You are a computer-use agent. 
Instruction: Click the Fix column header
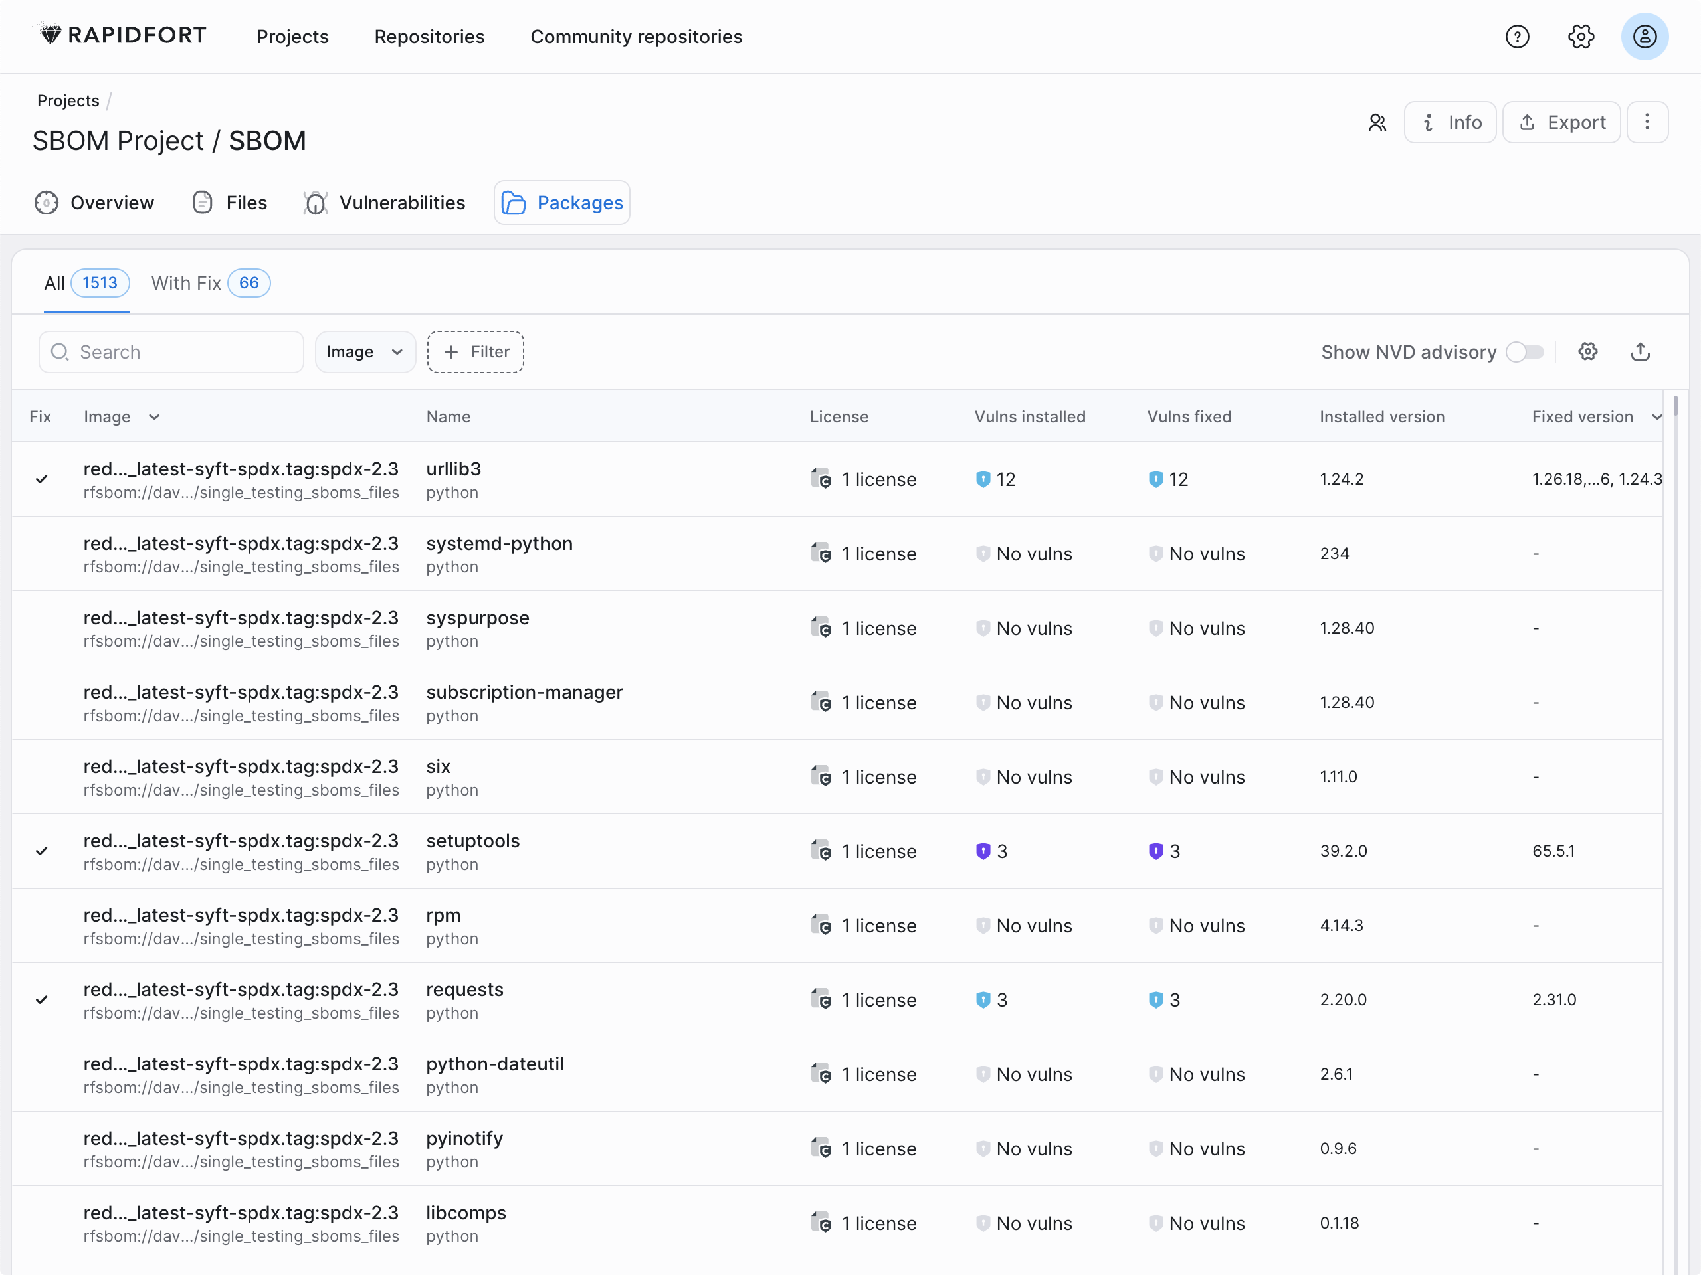[x=40, y=416]
